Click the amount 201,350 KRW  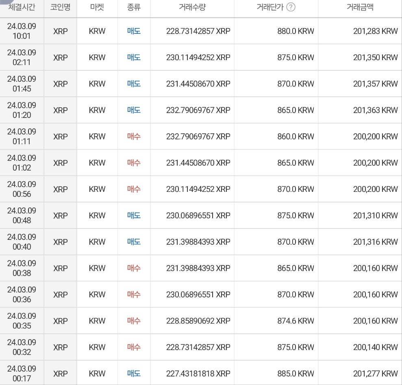(x=375, y=57)
